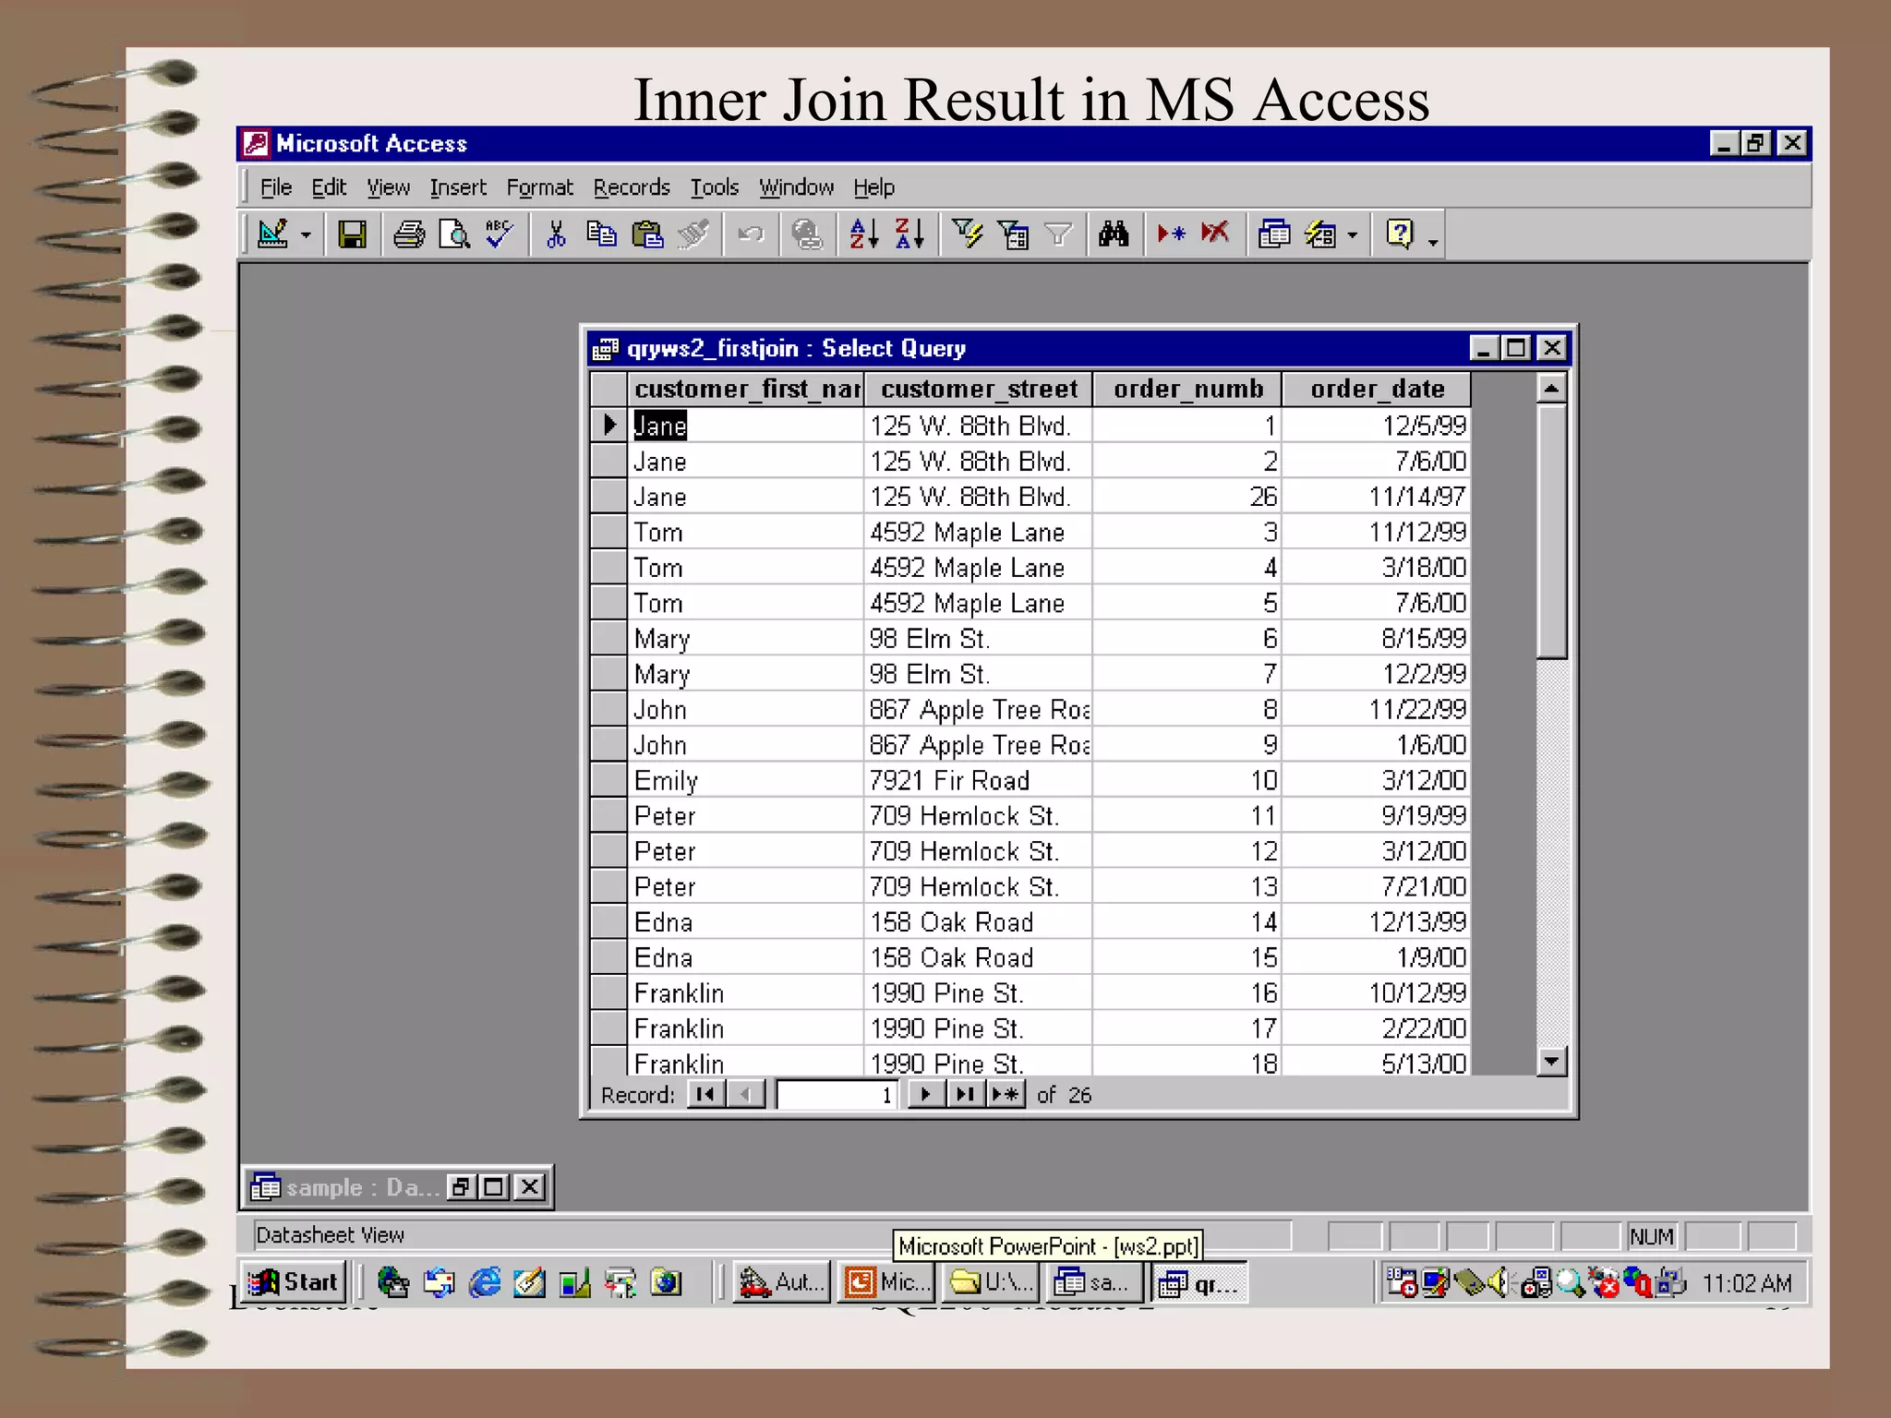
Task: Go to the last record navigation button
Action: [x=964, y=1095]
